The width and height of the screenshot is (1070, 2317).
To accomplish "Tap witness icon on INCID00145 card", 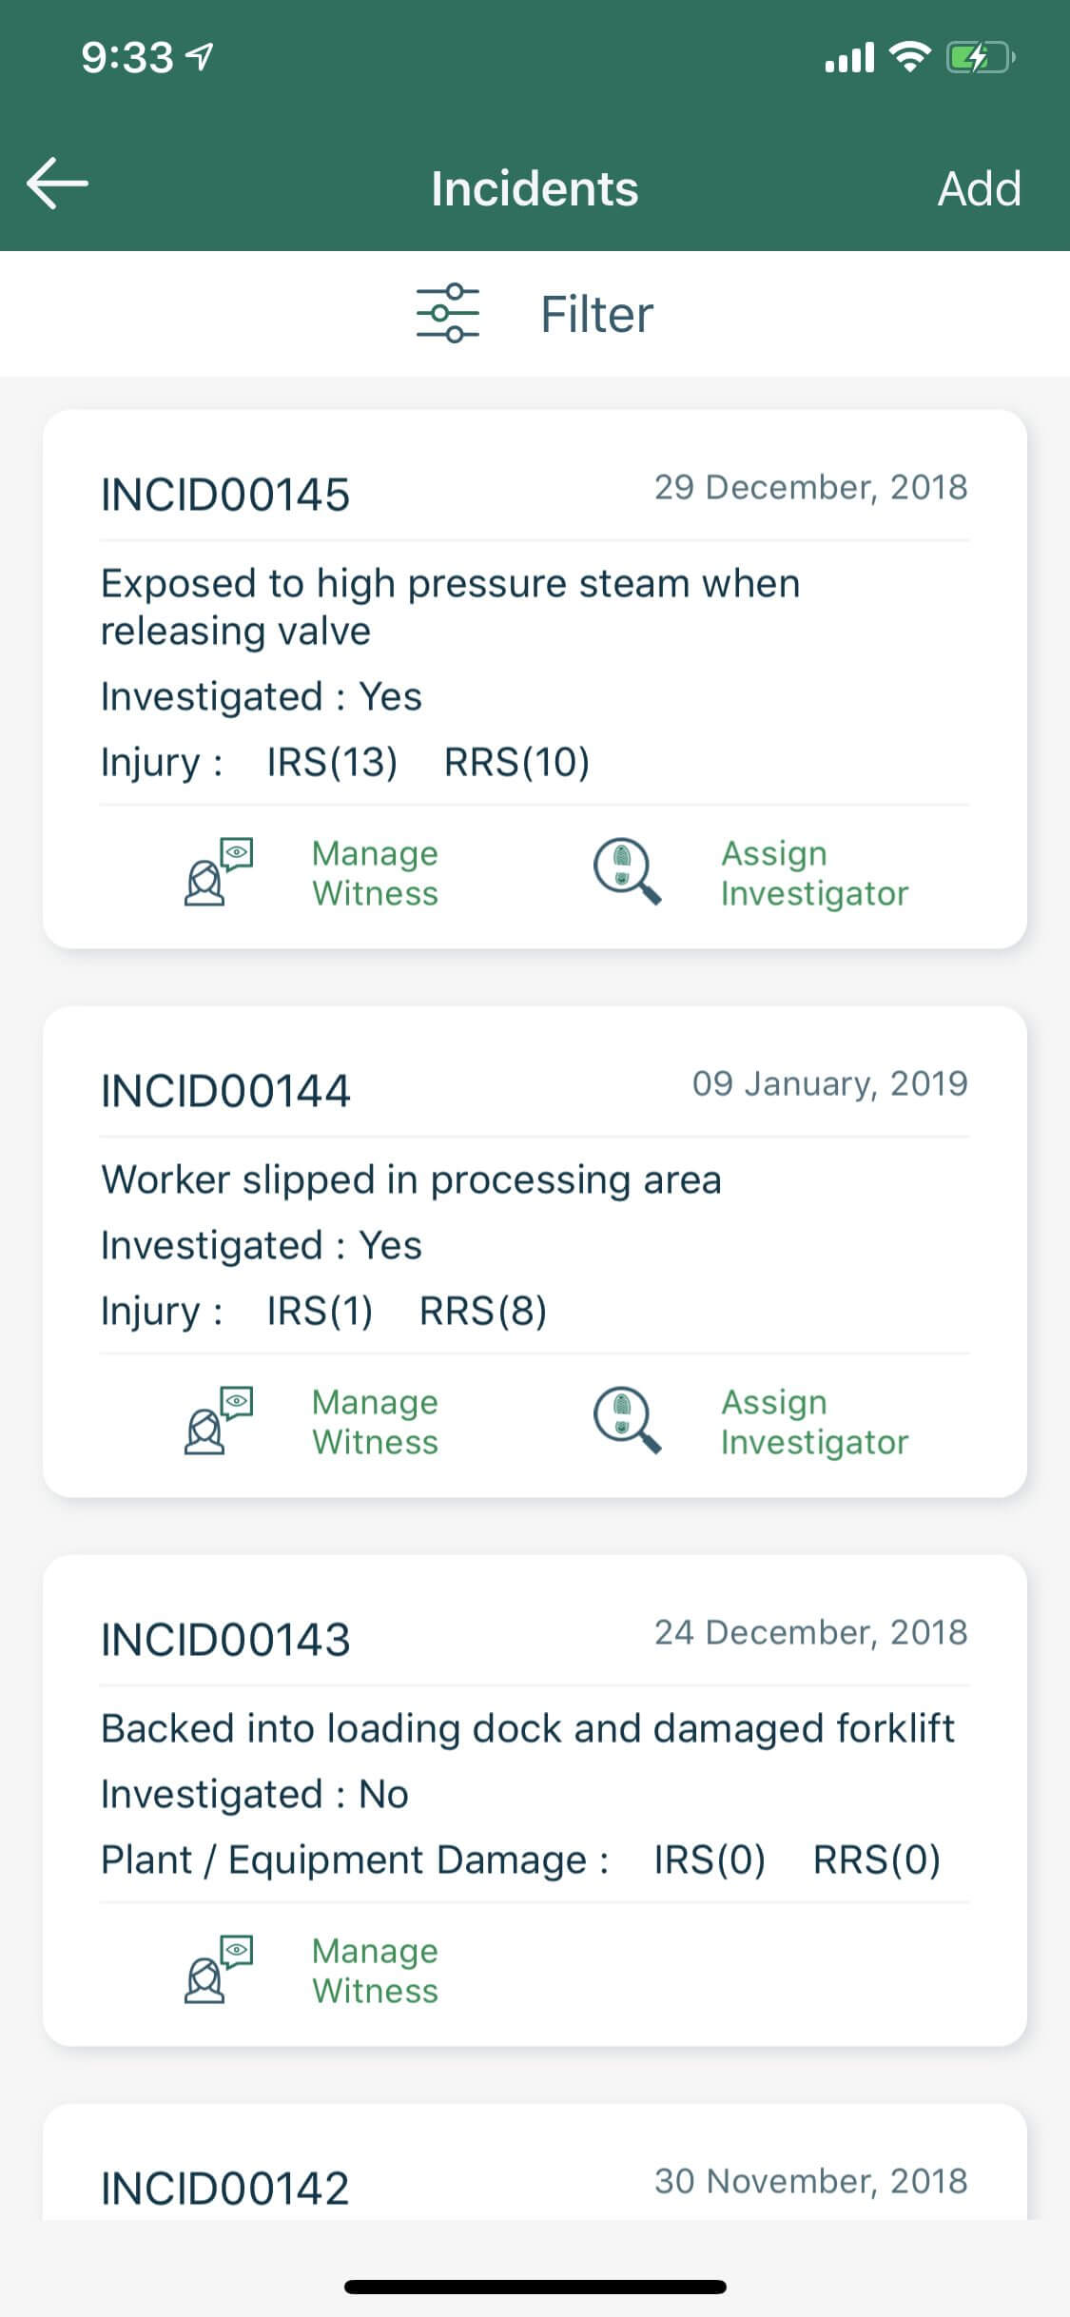I will [x=218, y=871].
